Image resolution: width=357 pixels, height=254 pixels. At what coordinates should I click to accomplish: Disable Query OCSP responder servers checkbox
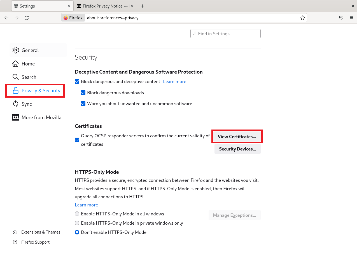click(77, 140)
